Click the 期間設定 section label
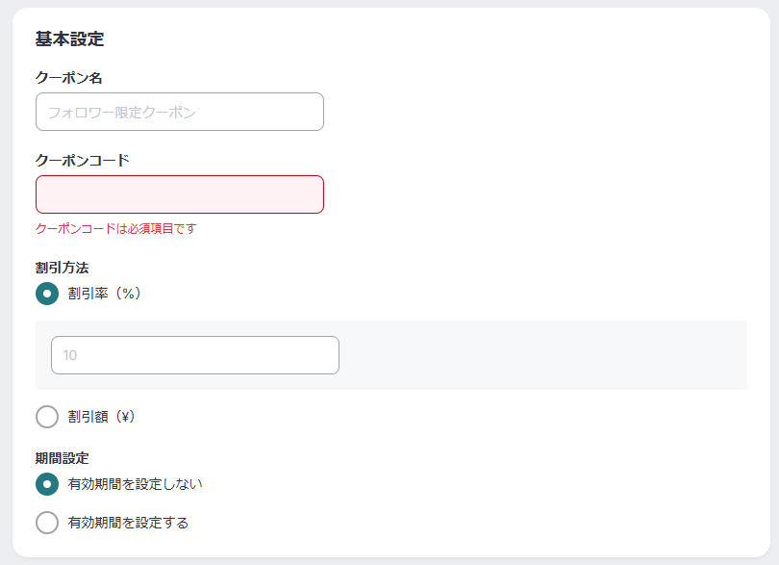This screenshot has height=565, width=779. tap(62, 458)
